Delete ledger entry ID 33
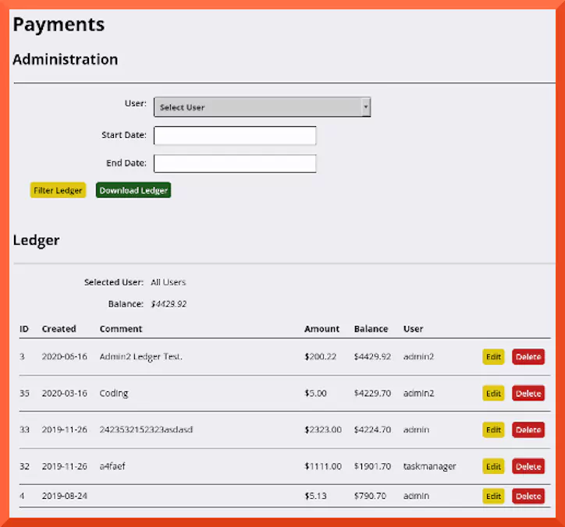 tap(528, 430)
